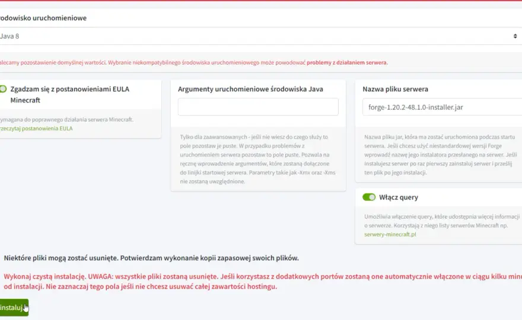
Task: Click the 'Nazwa pliku serwera' heading
Action: [x=395, y=89]
